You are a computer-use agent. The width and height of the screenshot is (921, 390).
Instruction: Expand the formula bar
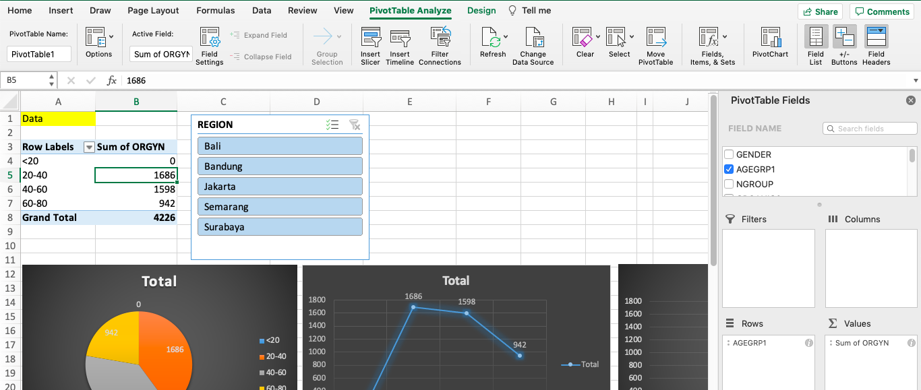click(x=915, y=80)
